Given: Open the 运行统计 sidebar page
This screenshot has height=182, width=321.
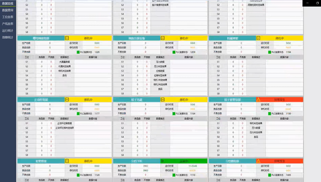Looking at the screenshot, I should point(8,31).
